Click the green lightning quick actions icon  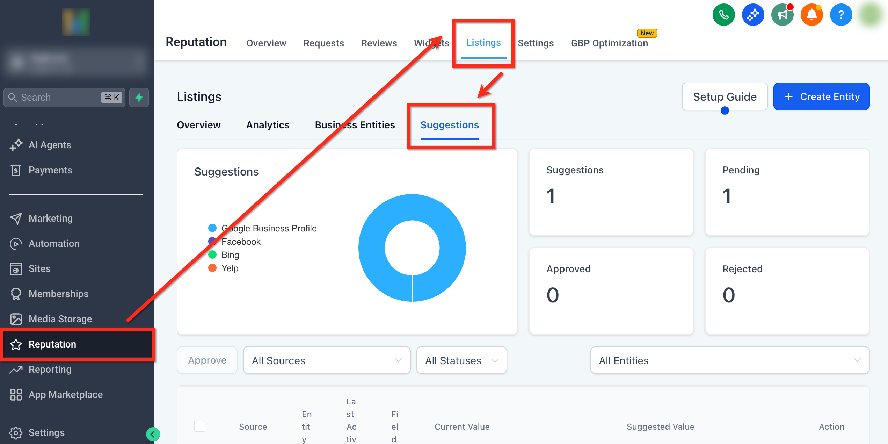[139, 98]
